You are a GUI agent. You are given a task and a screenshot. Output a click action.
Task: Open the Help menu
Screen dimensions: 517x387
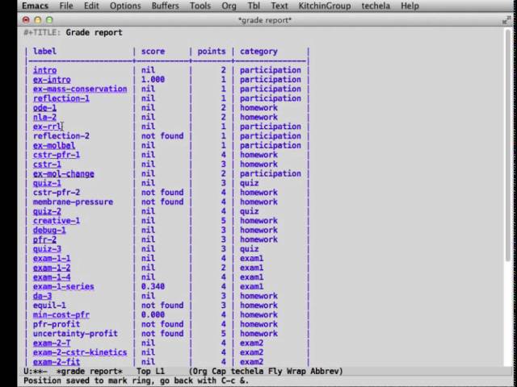(x=410, y=6)
